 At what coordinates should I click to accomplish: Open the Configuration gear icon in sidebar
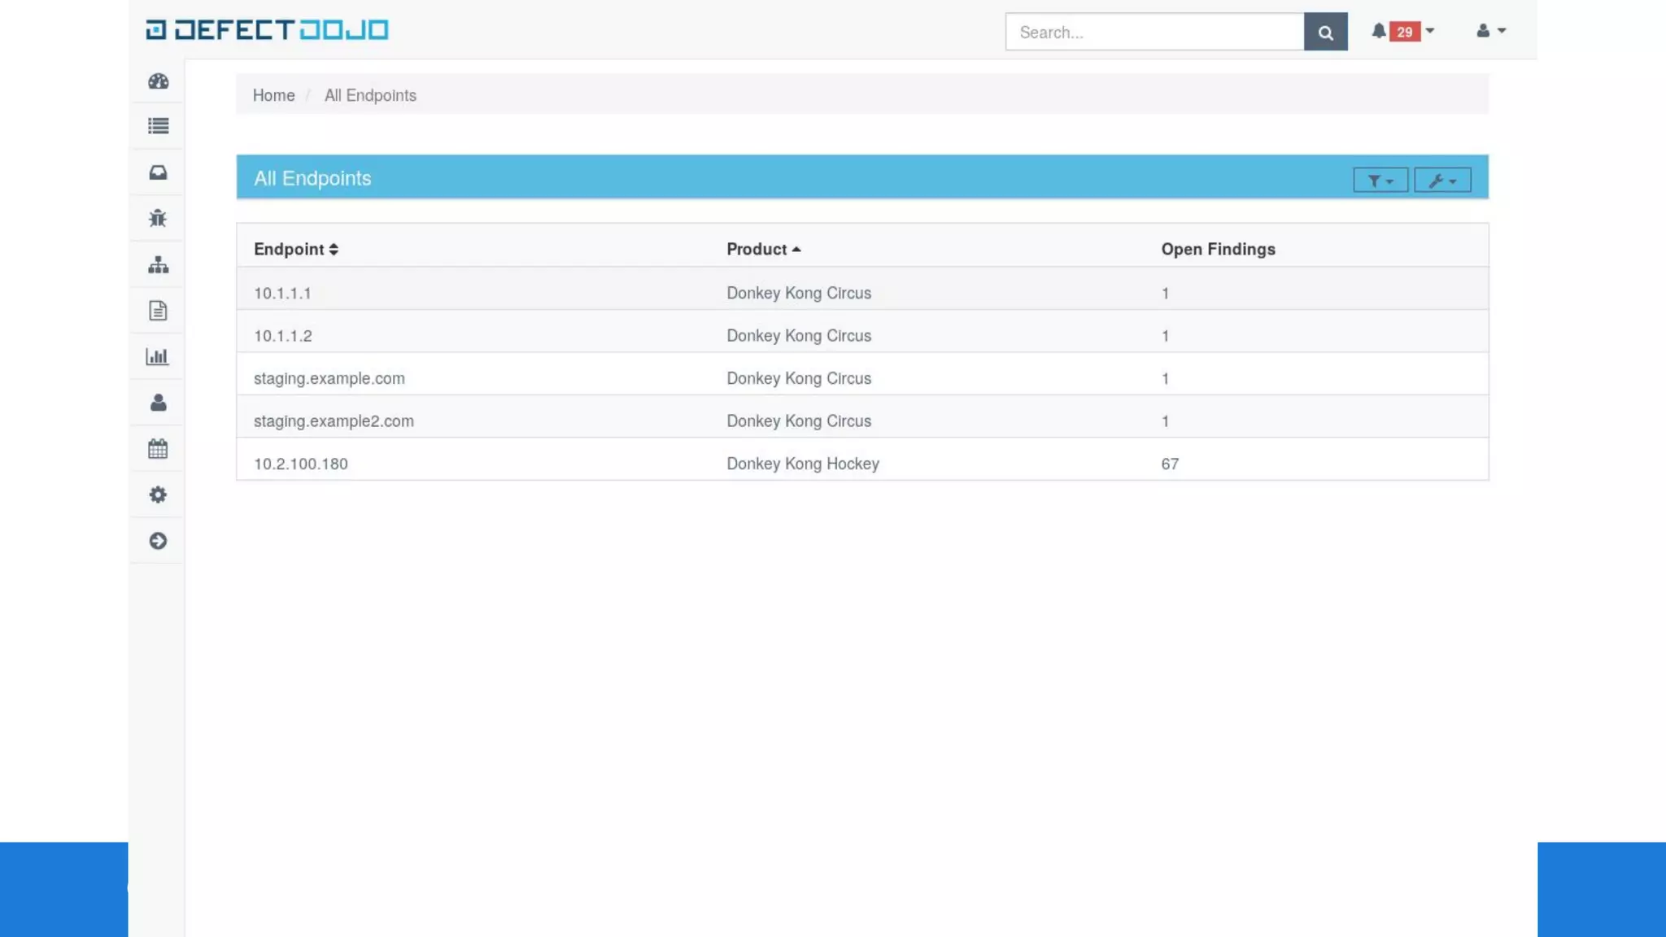(158, 495)
